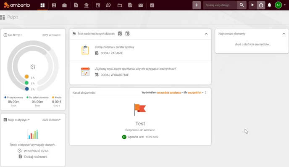Click the '19.09.2022' date in activity feed
Image resolution: width=289 pixels, height=167 pixels.
click(x=152, y=137)
